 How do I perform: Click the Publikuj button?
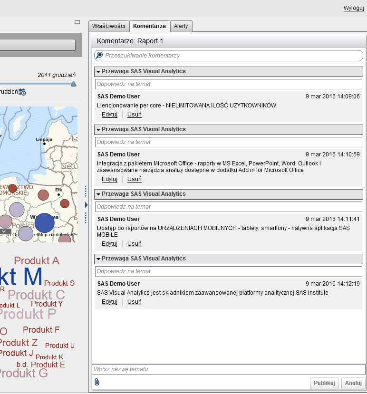[324, 383]
